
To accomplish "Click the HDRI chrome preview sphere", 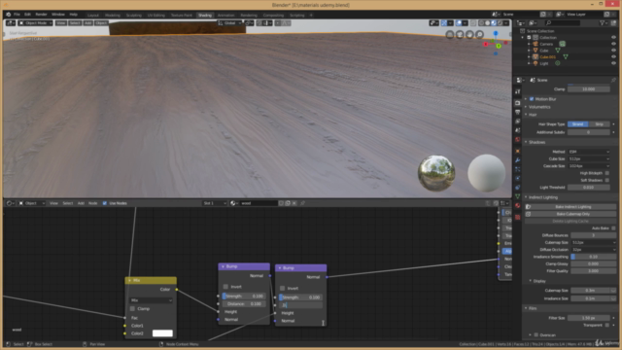I will point(436,173).
